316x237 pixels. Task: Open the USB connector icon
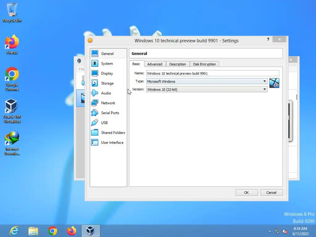[95, 123]
